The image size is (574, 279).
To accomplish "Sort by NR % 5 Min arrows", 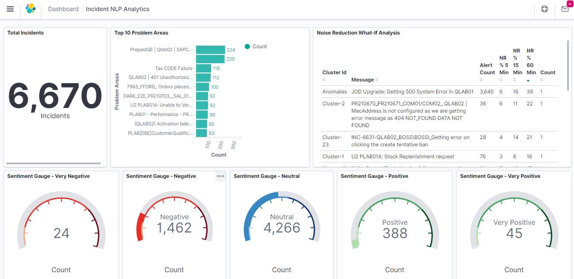I will [x=502, y=80].
